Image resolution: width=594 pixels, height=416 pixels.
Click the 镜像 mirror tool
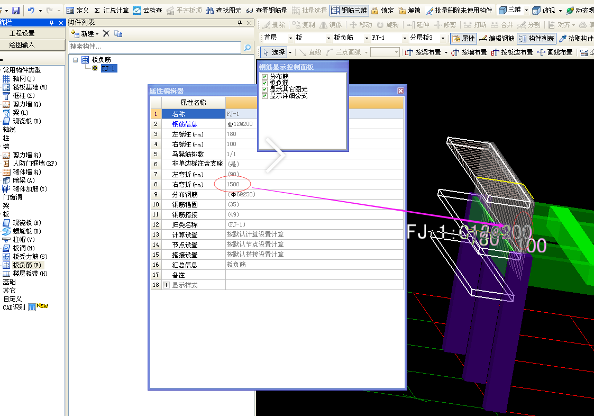331,25
